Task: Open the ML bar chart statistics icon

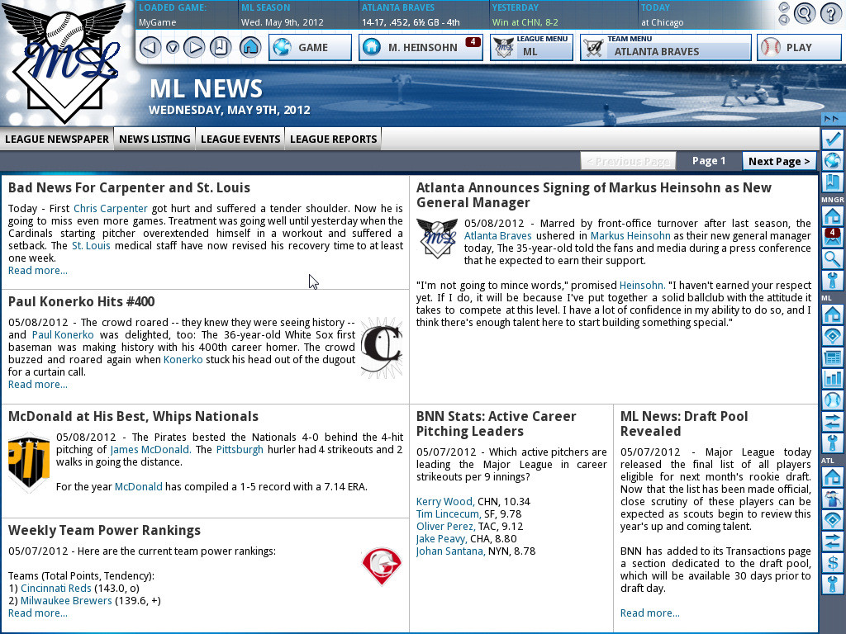Action: coord(833,378)
